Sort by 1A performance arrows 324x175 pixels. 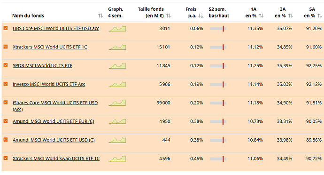(x=261, y=16)
